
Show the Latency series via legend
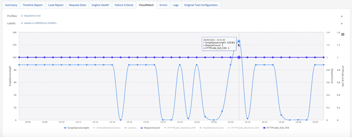130,128
